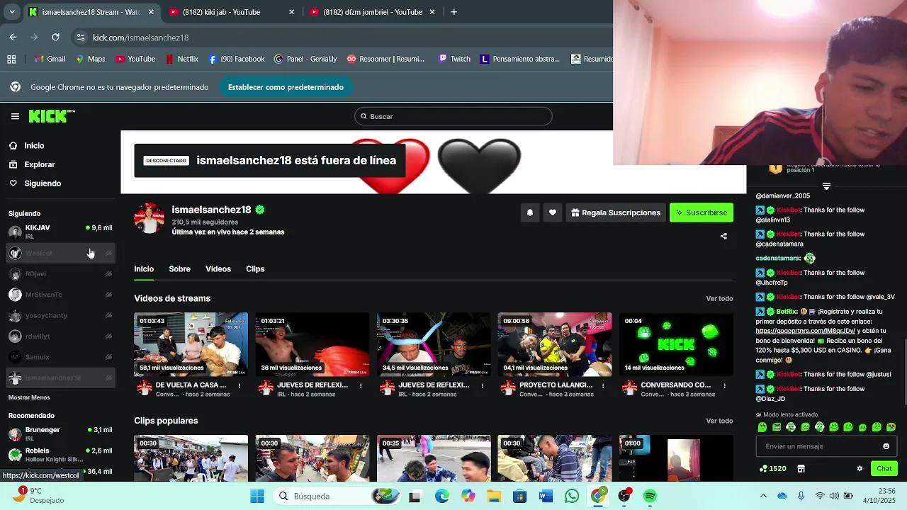Open the Twitch bookmark
The image size is (907, 510).
coord(454,59)
